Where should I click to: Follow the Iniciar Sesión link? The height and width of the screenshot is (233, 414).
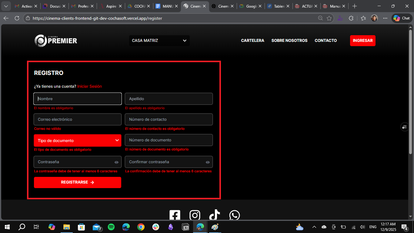click(89, 86)
